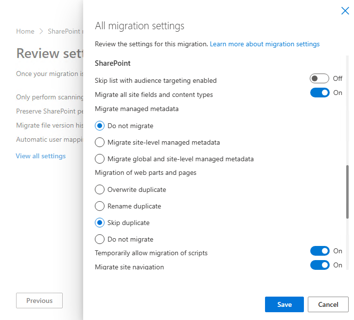Select Skip duplicate radio option

pos(100,223)
